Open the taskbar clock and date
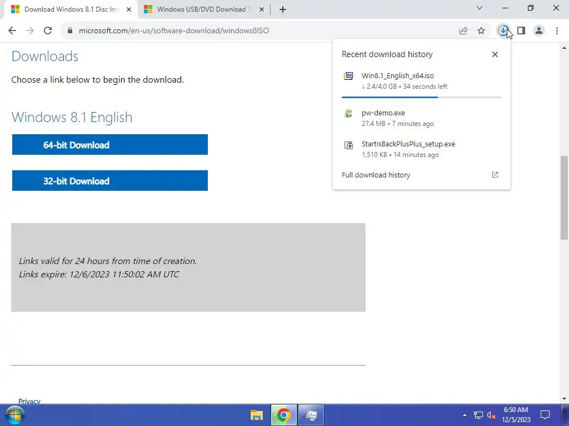This screenshot has height=426, width=569. click(x=516, y=415)
